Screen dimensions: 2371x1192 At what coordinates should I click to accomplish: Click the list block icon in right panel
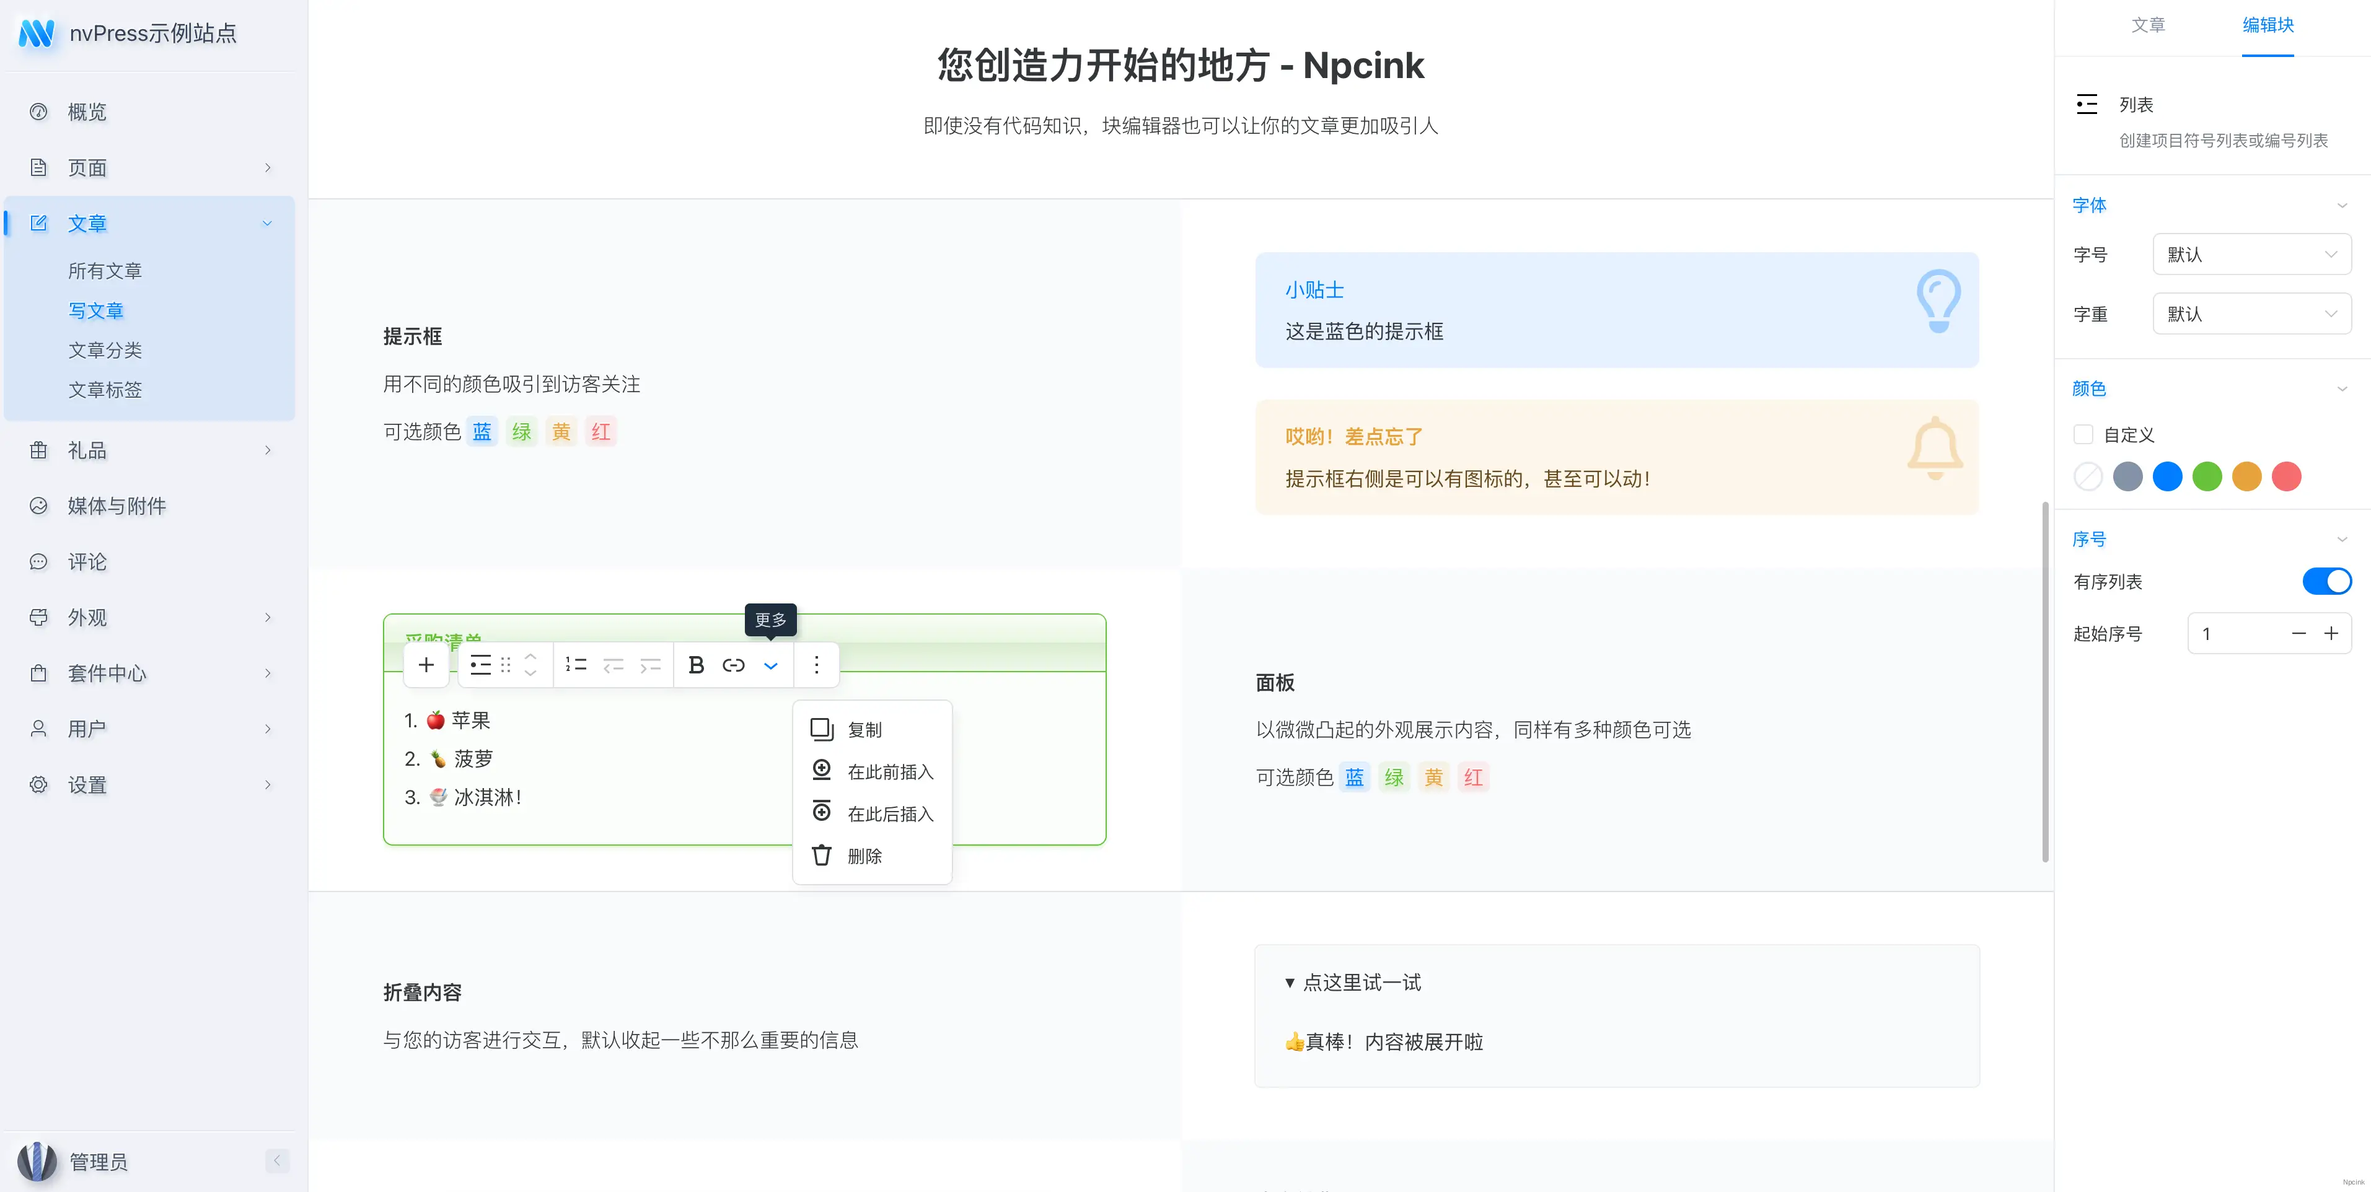tap(2087, 104)
